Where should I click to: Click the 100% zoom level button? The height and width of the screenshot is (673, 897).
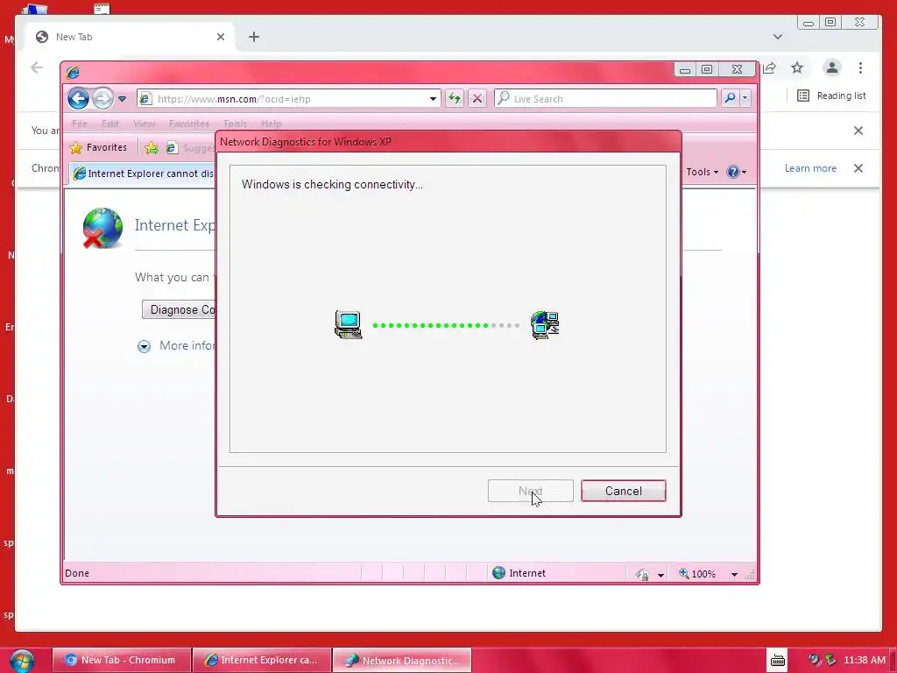click(x=697, y=573)
